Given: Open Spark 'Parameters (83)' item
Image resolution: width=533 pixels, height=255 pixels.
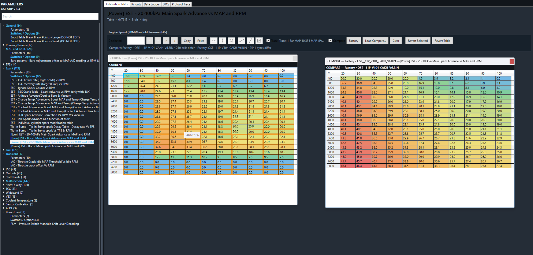Looking at the screenshot, I should tap(20, 72).
